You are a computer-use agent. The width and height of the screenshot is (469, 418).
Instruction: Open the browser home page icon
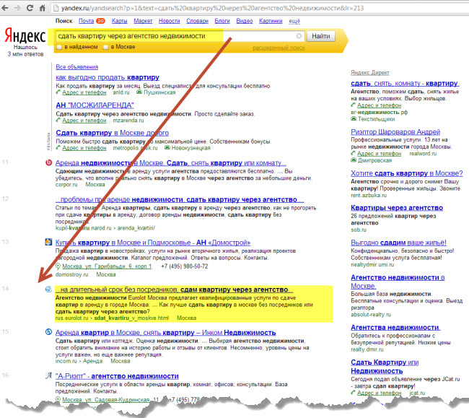(x=43, y=8)
